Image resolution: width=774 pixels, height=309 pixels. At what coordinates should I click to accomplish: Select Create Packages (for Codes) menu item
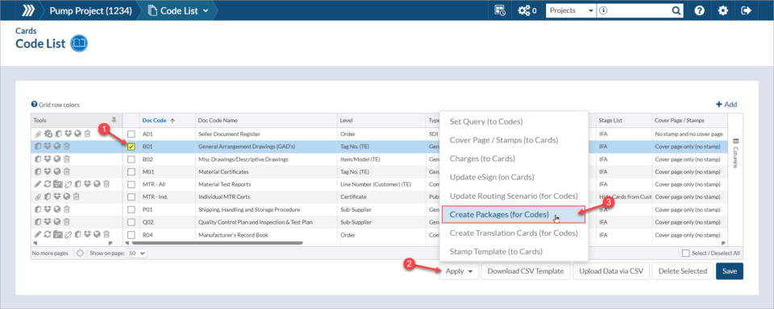coord(513,215)
